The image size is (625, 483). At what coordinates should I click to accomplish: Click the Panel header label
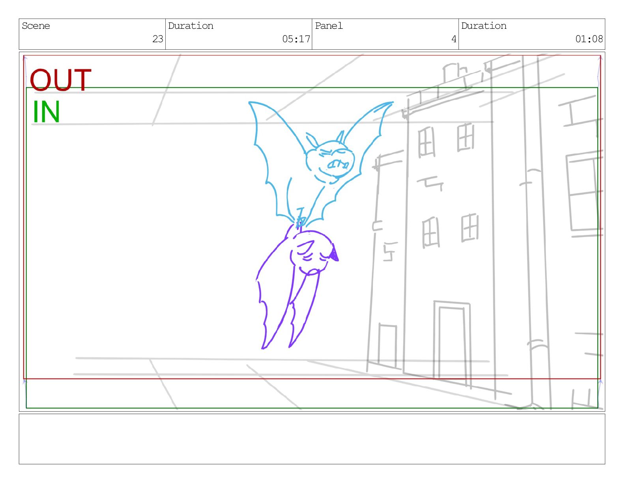[x=329, y=26]
